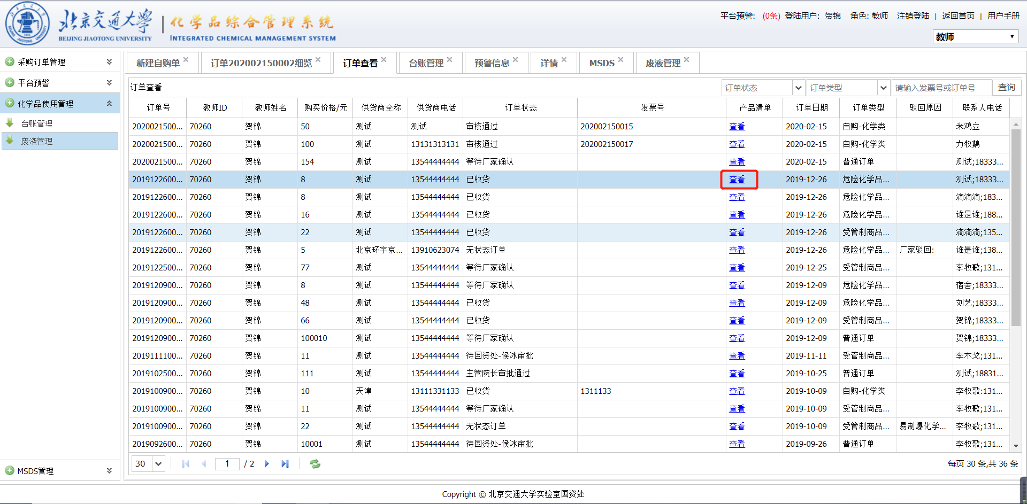The width and height of the screenshot is (1027, 504).
Task: Click the invoice or order number search field
Action: (x=941, y=88)
